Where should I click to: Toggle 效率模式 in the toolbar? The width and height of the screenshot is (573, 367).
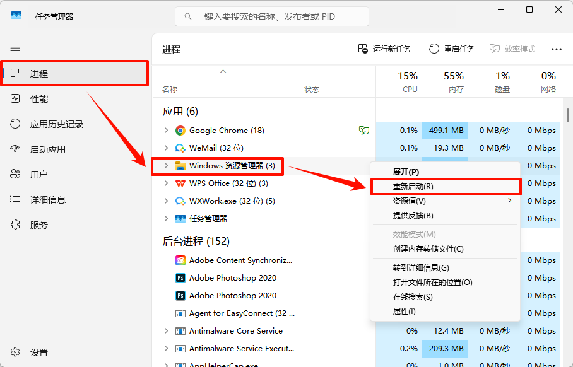pyautogui.click(x=512, y=49)
